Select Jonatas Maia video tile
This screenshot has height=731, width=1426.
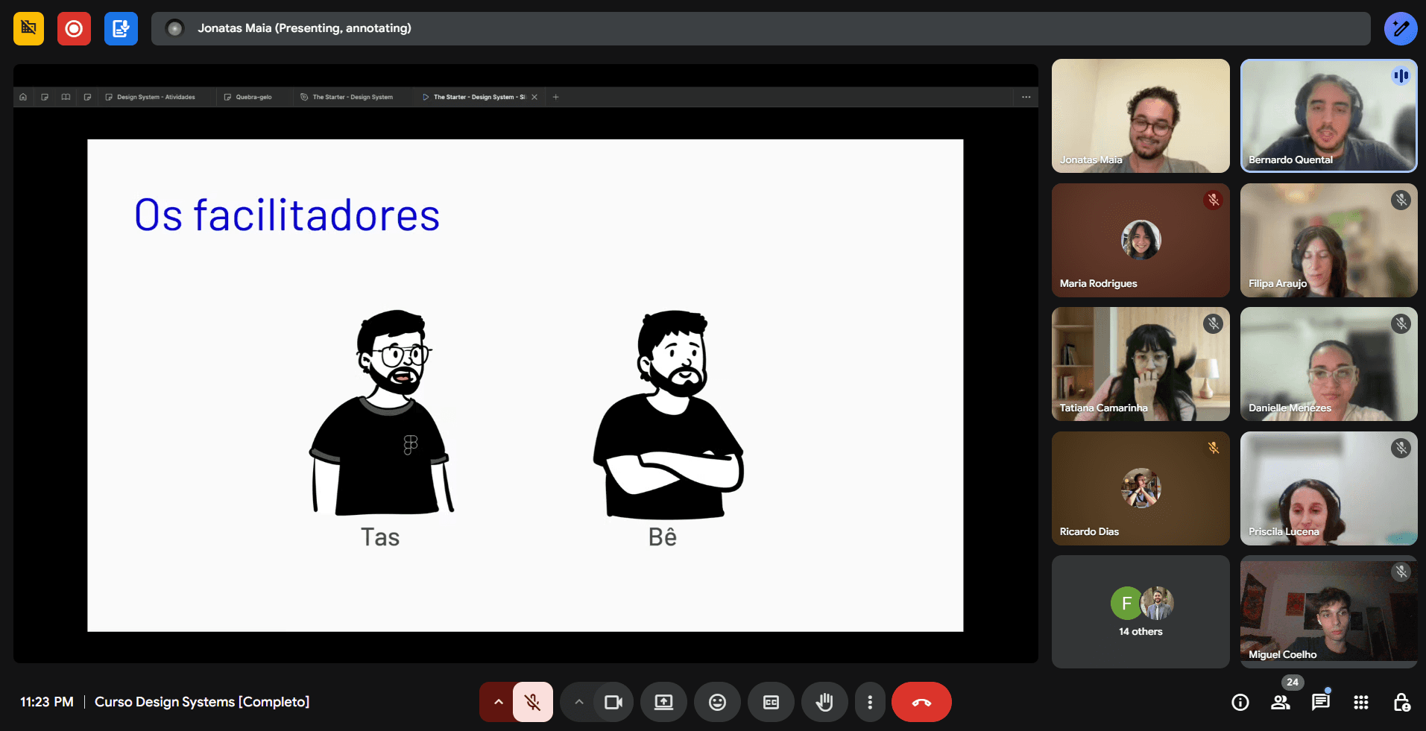tap(1141, 115)
